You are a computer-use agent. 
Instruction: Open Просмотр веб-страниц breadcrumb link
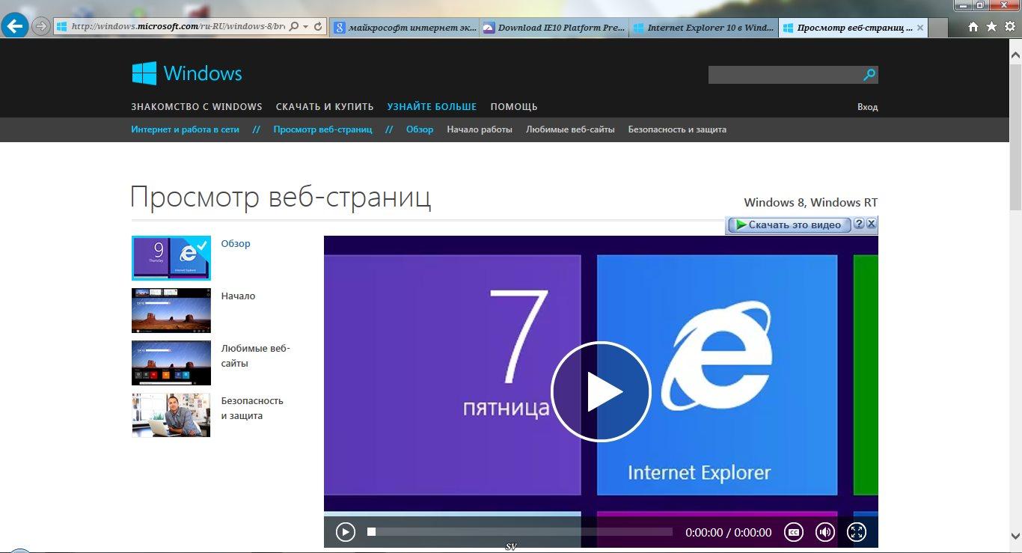322,129
